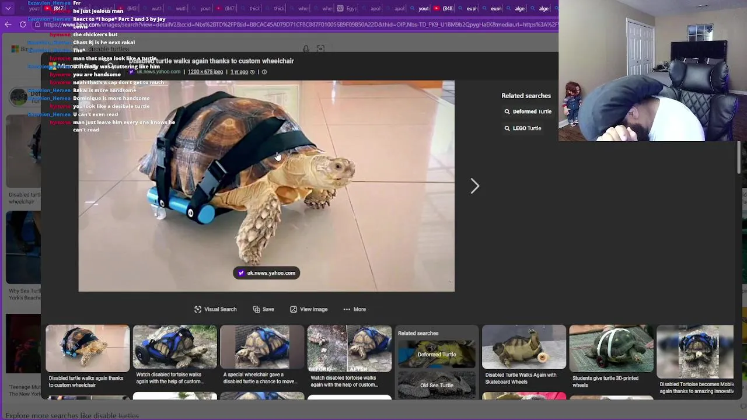Viewport: 747px width, 420px height.
Task: Click the large turtle wheelchair image
Action: [x=266, y=186]
